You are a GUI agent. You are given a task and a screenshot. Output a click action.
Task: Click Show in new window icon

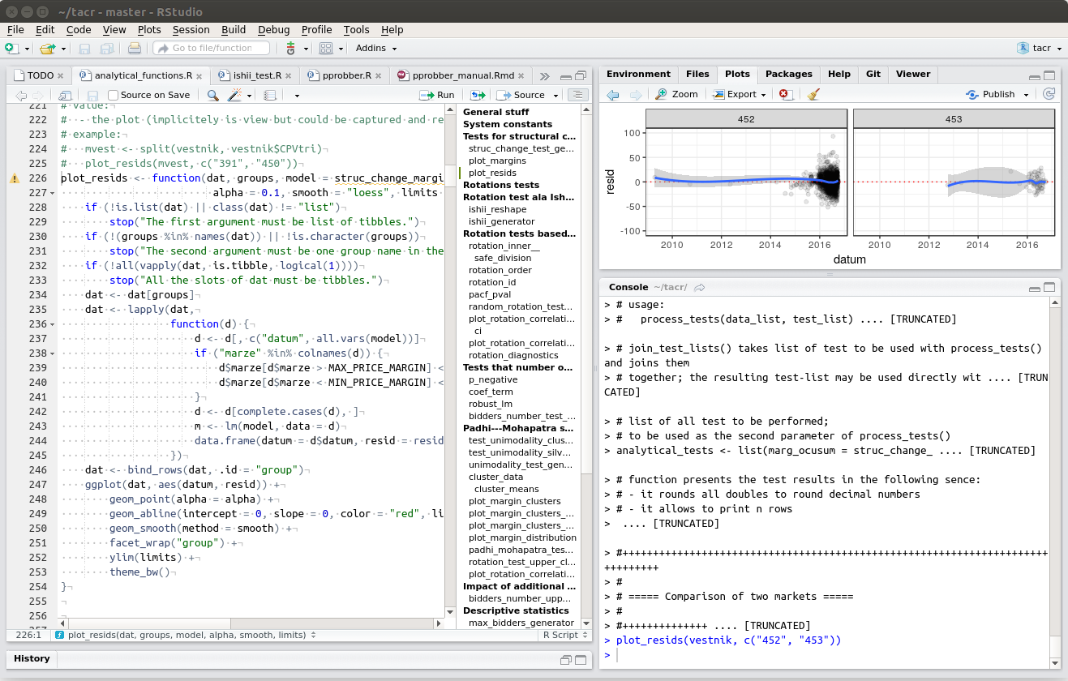click(65, 95)
